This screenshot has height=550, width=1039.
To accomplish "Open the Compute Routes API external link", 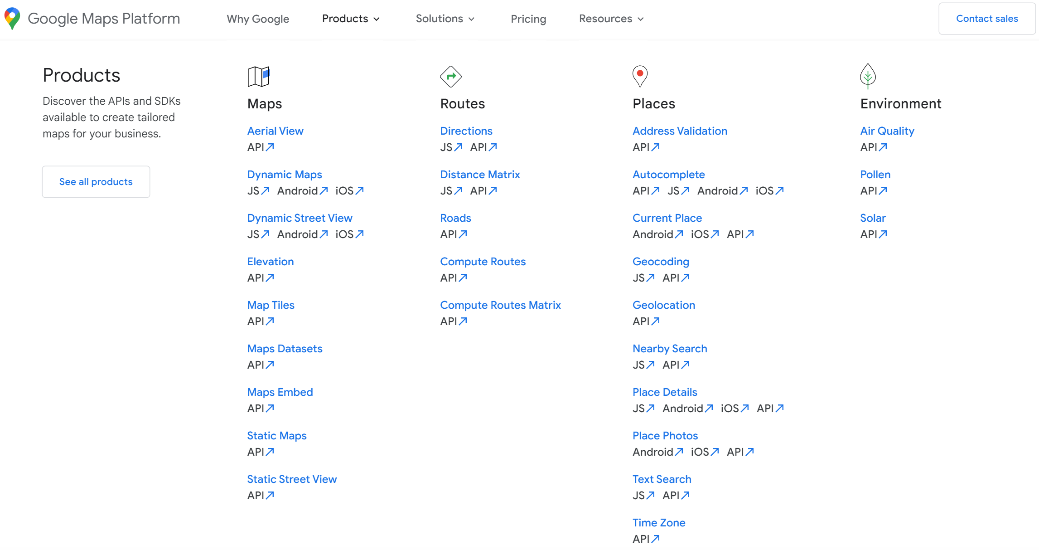I will pos(454,278).
